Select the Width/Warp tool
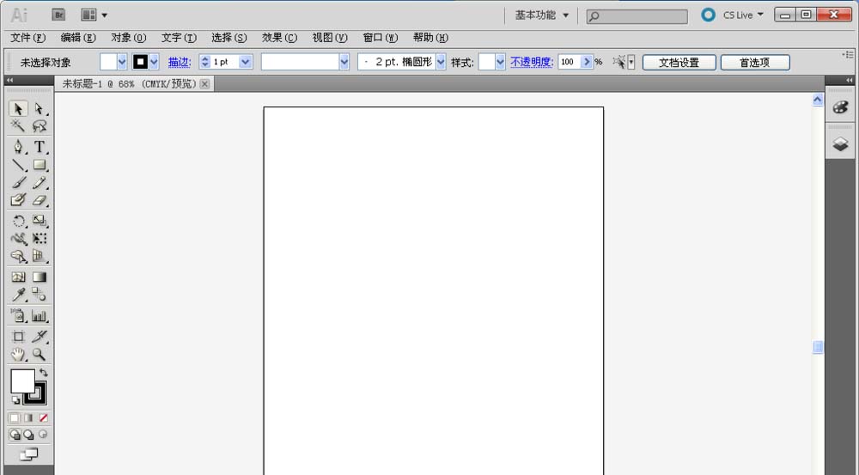This screenshot has width=859, height=475. point(18,238)
